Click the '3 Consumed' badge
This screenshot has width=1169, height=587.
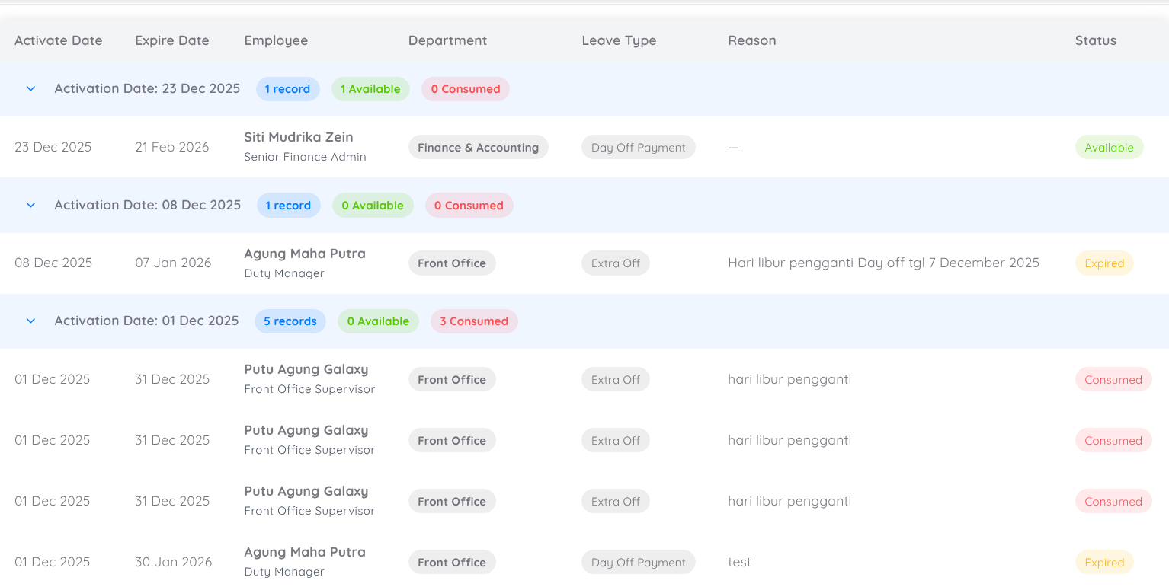473,321
